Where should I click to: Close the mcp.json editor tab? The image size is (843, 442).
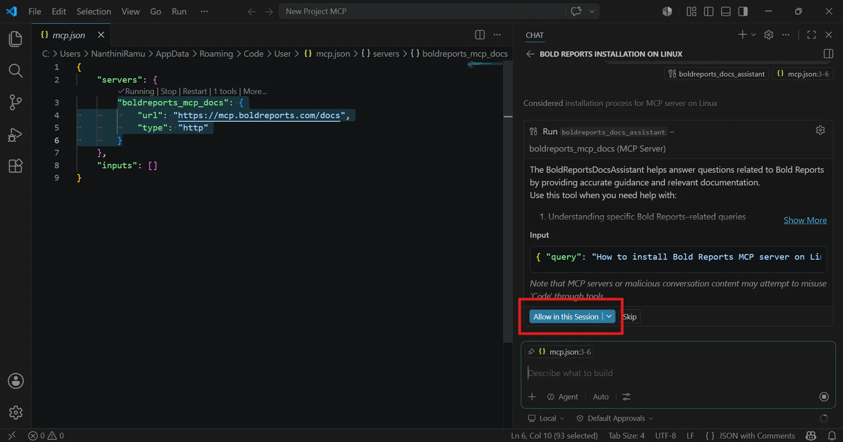[x=101, y=35]
